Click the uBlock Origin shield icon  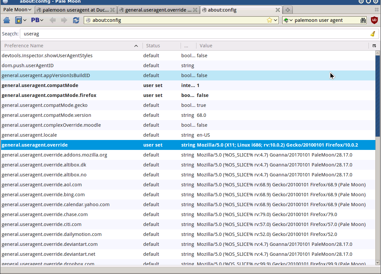374,20
